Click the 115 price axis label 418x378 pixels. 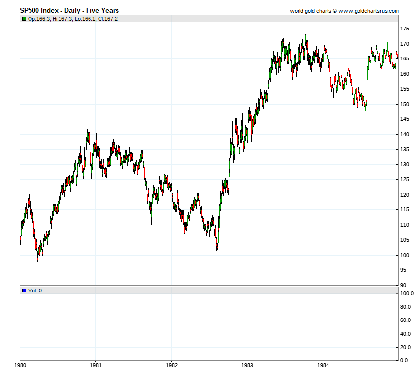(405, 210)
